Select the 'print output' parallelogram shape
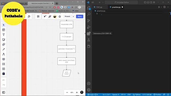This screenshot has width=171, height=96. (x=67, y=73)
